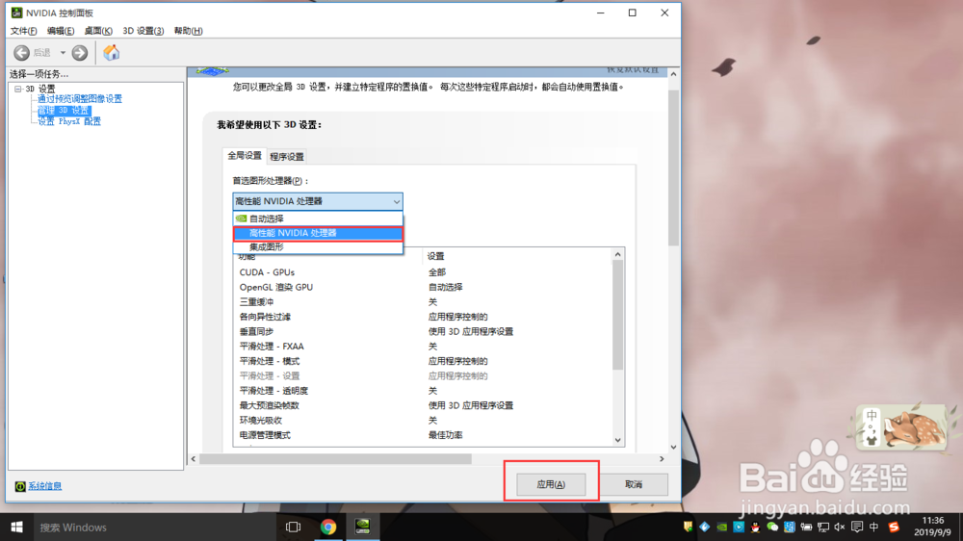Click the NVIDIA tray icon
Image resolution: width=963 pixels, height=541 pixels.
coord(722,527)
